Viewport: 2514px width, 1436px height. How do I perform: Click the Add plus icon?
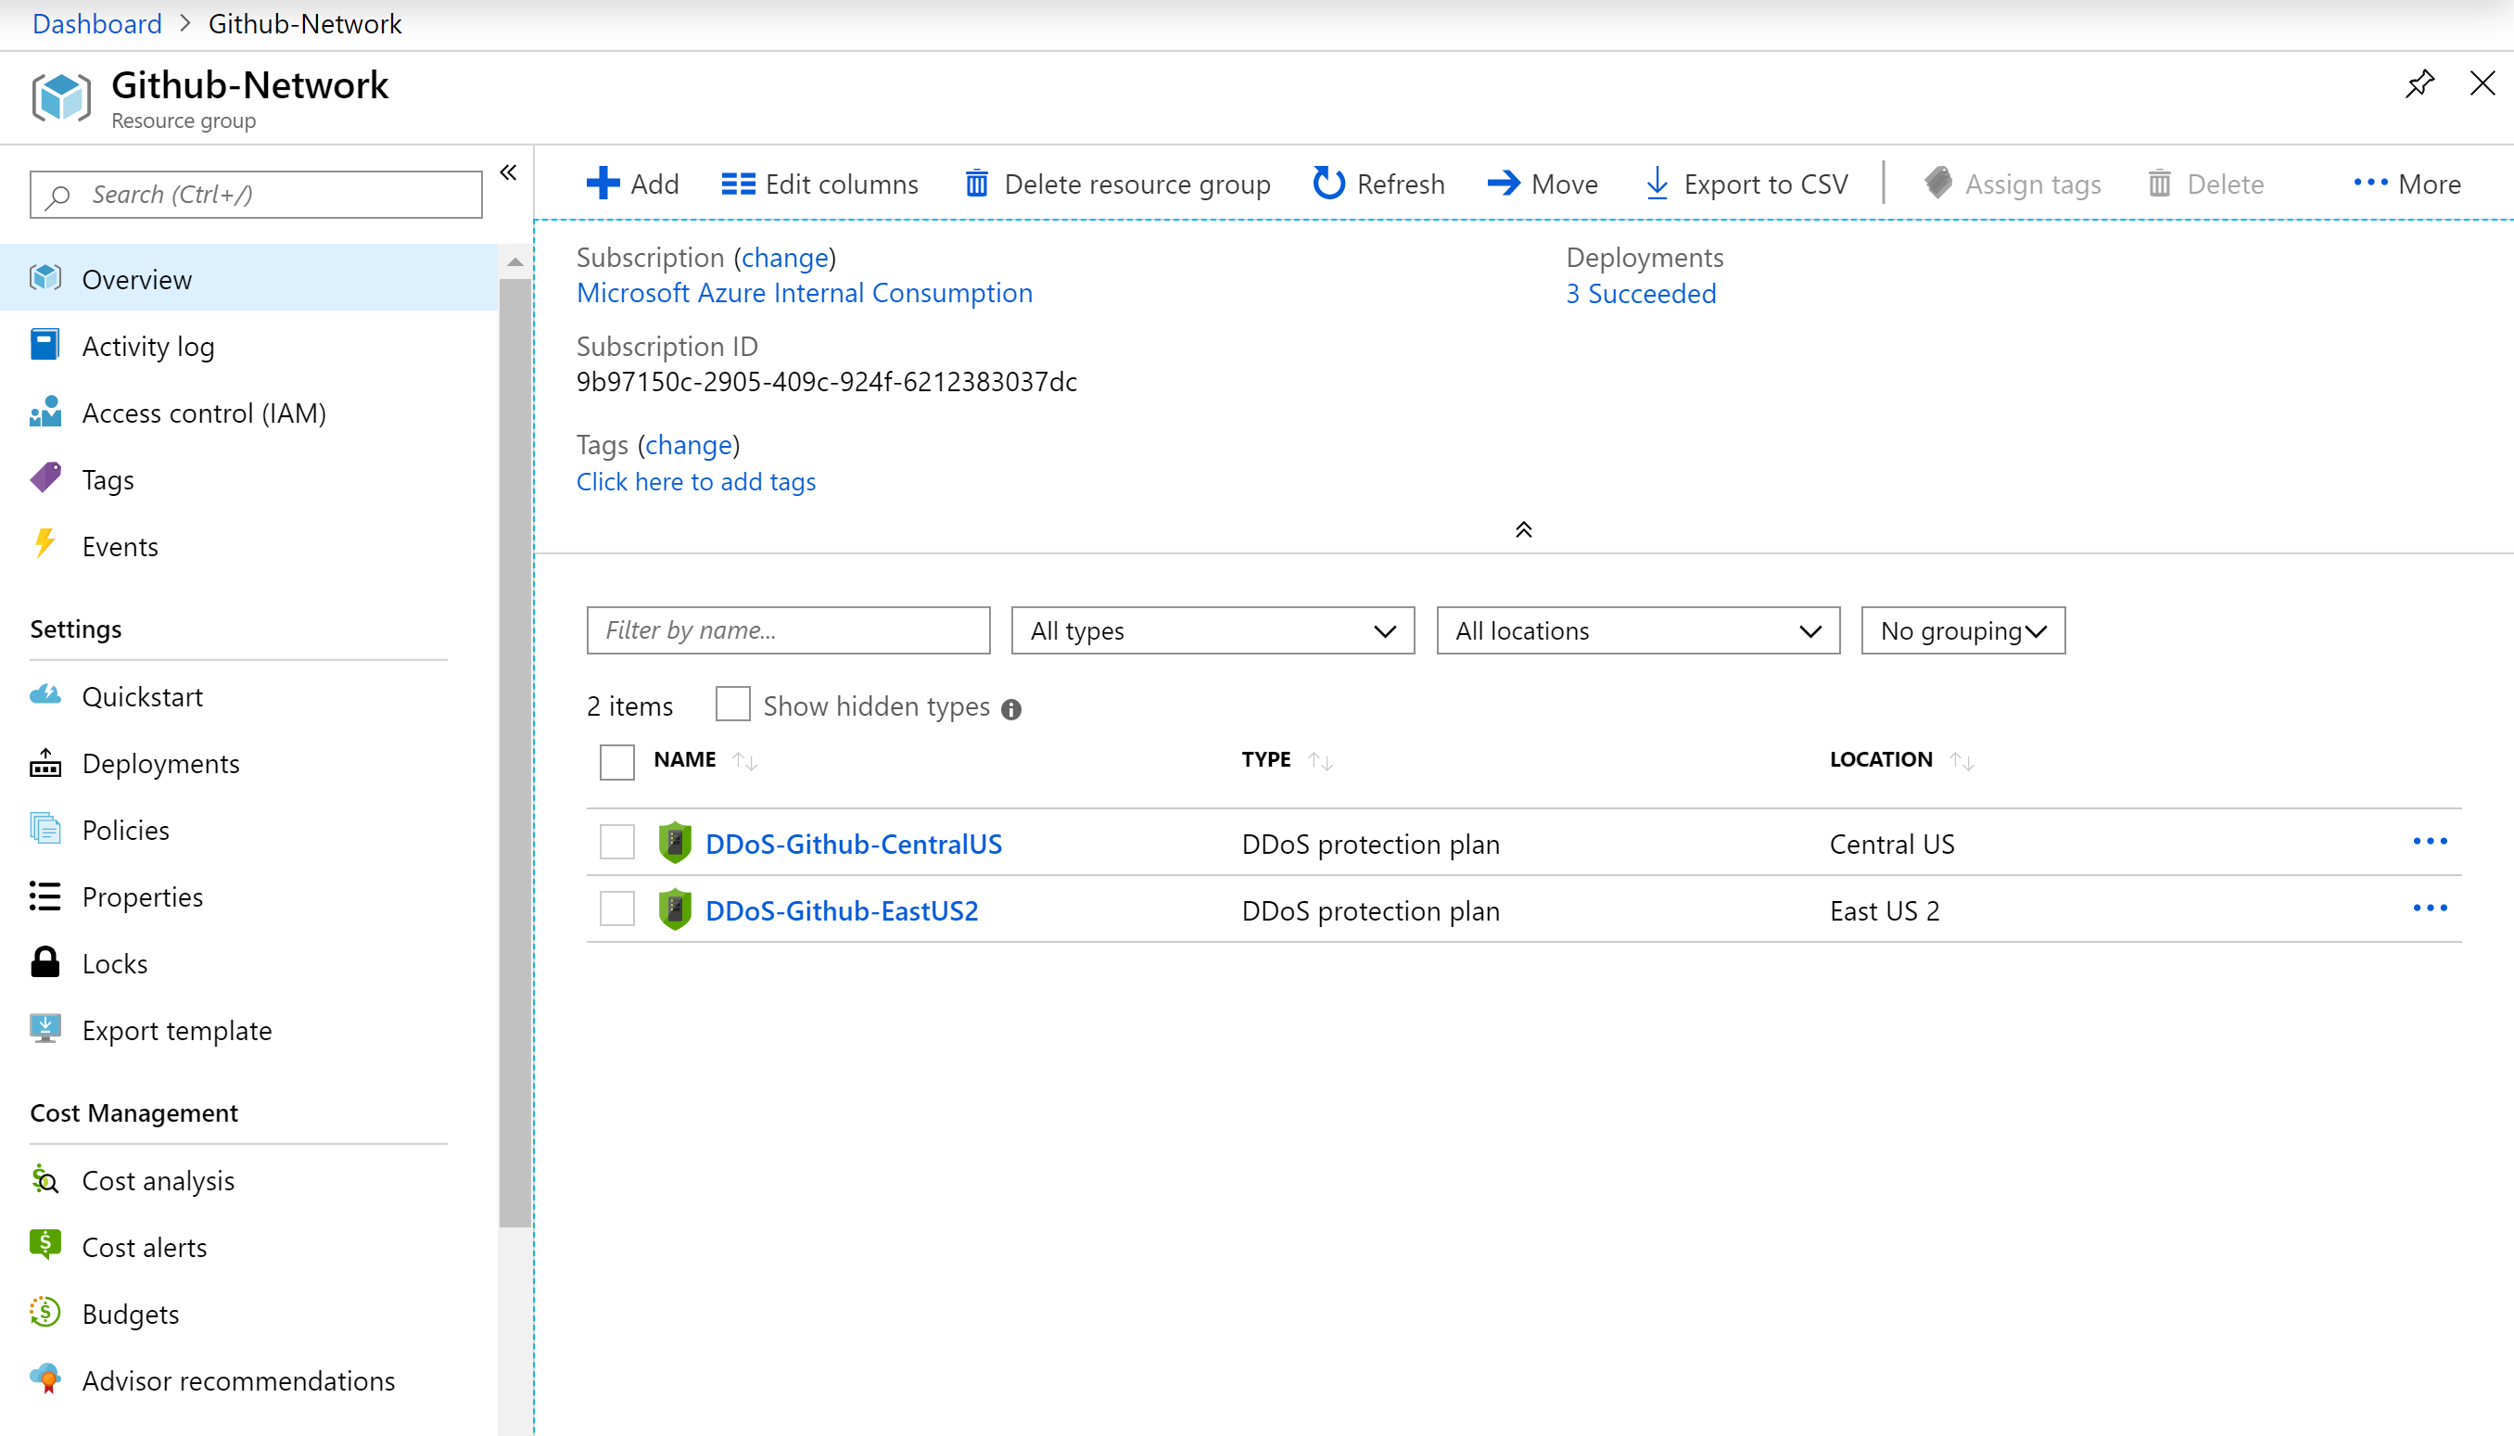[603, 184]
